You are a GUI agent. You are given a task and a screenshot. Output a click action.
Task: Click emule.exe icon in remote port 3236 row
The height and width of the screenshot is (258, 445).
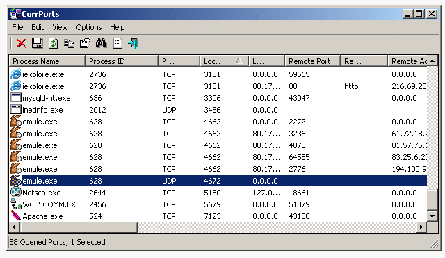(x=16, y=133)
